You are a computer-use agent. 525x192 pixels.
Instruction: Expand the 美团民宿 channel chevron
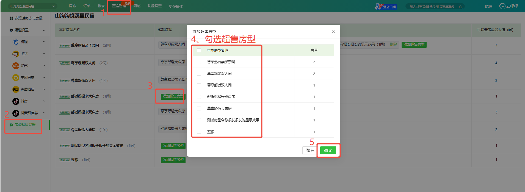pos(44,77)
